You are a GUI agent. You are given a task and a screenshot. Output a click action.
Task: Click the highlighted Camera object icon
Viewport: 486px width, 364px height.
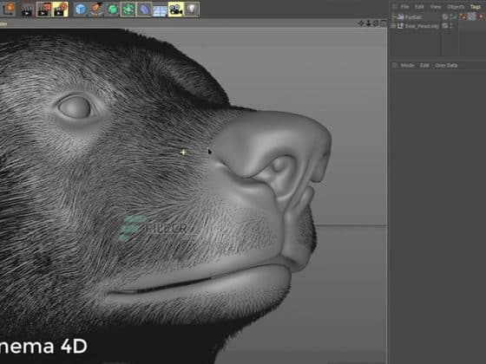175,10
